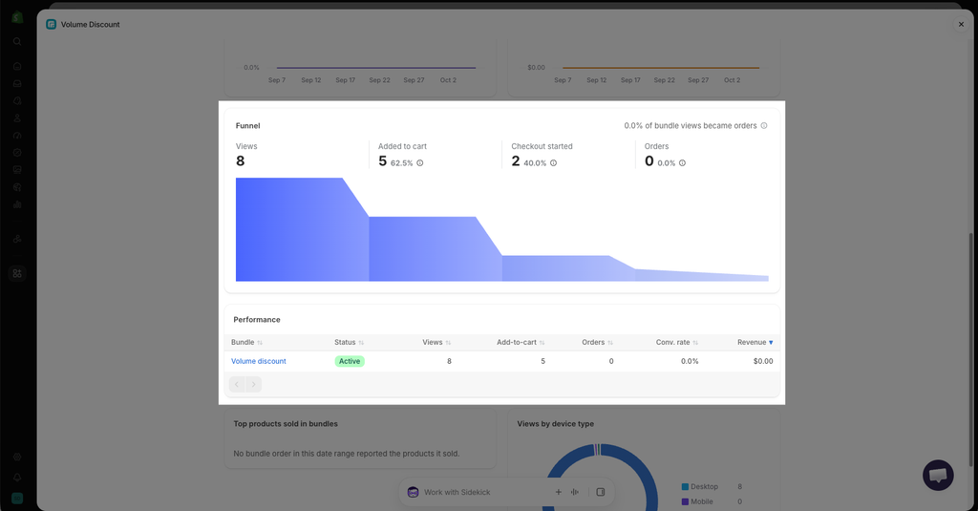The width and height of the screenshot is (978, 511).
Task: Sort Performance table by Views column
Action: click(436, 342)
